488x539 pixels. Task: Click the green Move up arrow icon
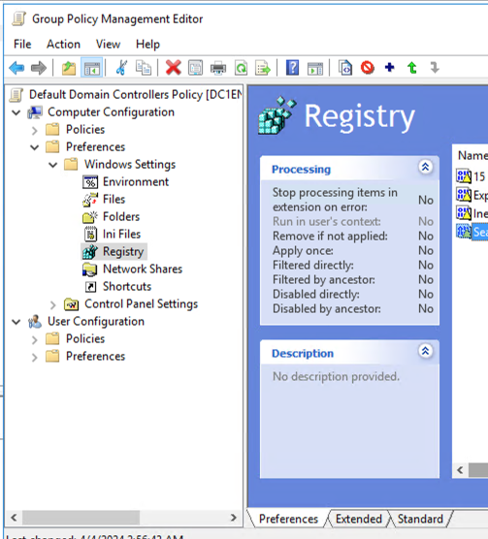[x=412, y=68]
